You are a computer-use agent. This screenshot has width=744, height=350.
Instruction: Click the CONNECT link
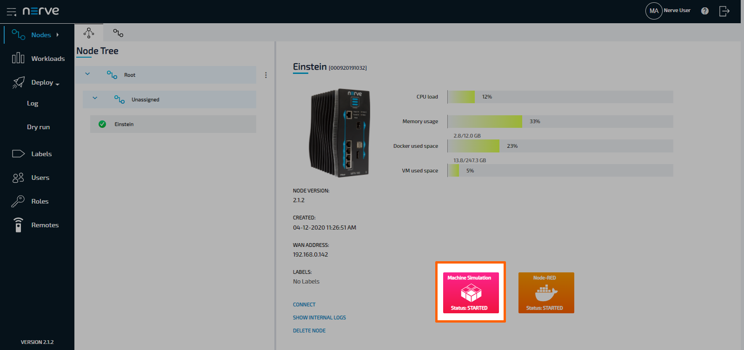pyautogui.click(x=304, y=304)
